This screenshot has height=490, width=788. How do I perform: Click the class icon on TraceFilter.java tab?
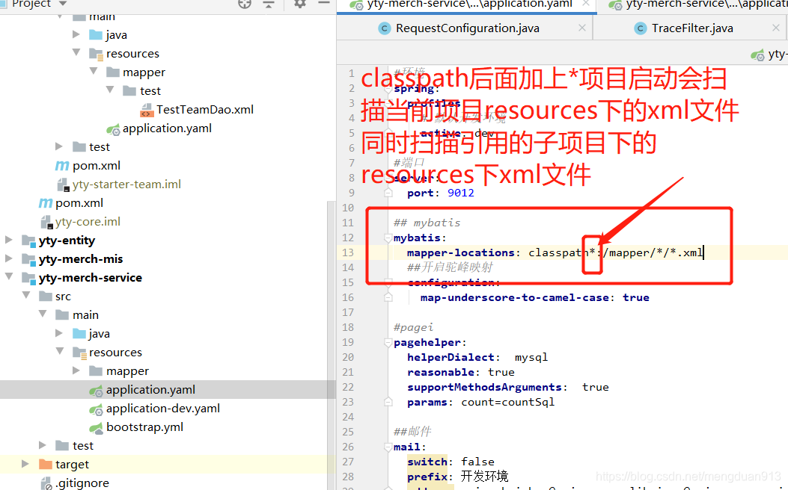640,28
